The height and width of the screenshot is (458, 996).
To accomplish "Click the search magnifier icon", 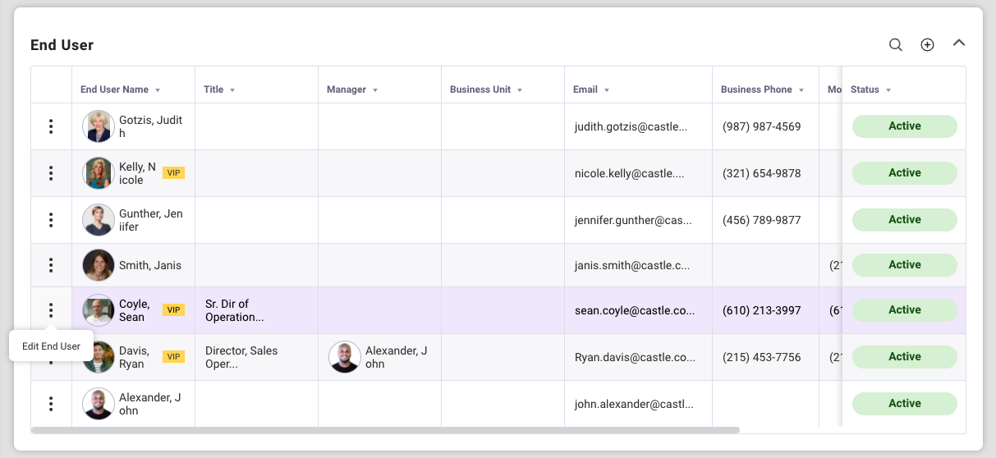I will tap(896, 44).
